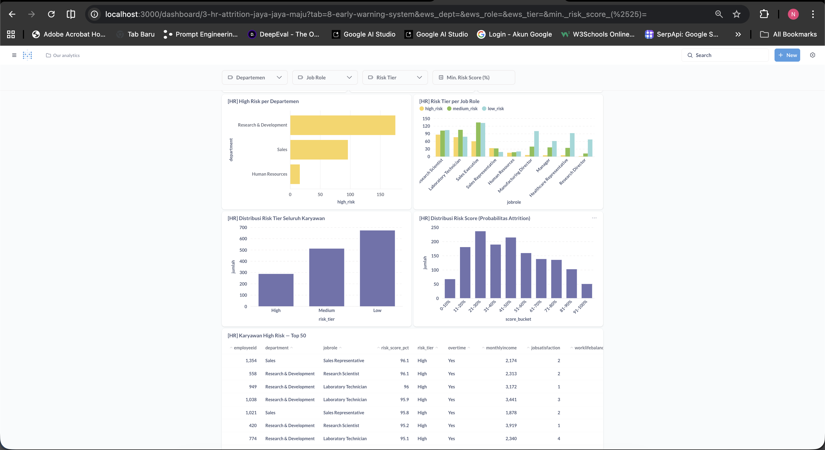Screen dimensions: 825x450
Task: Focus the Search field
Action: click(725, 55)
